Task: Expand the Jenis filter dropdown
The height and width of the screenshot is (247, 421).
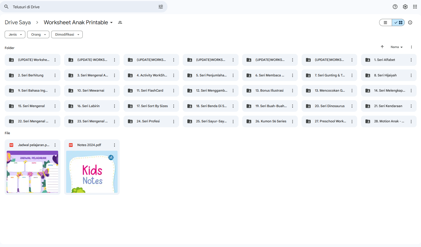Action: 15,35
